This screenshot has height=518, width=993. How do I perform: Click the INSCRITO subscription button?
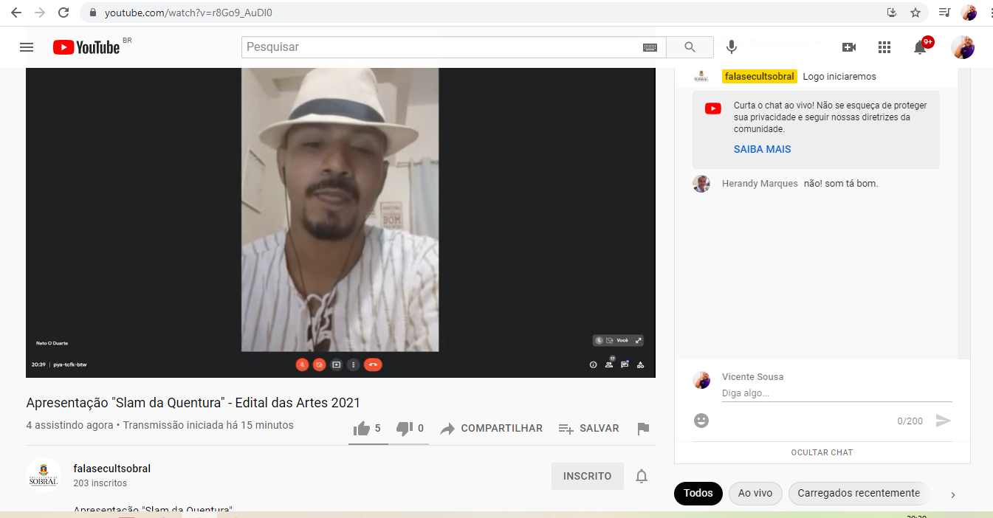[x=587, y=477]
